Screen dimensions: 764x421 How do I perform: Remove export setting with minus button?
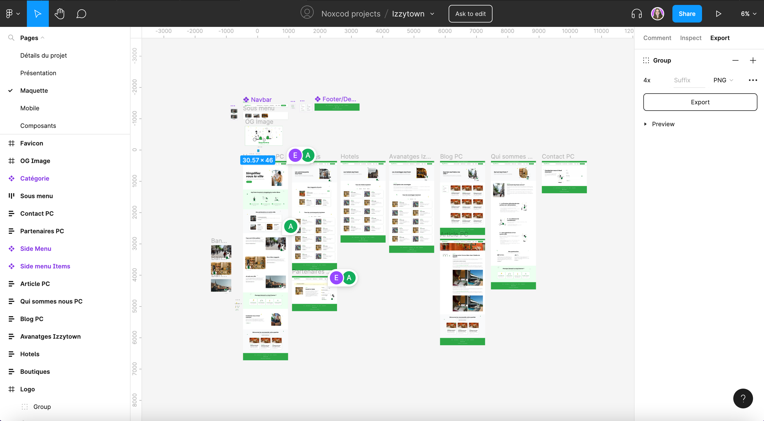[x=736, y=60]
